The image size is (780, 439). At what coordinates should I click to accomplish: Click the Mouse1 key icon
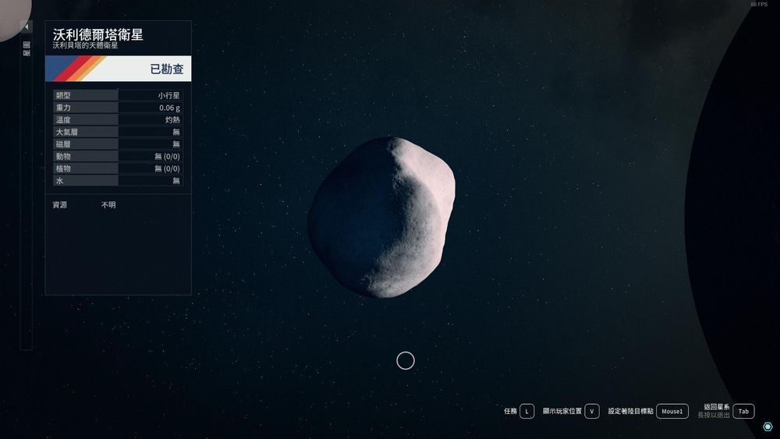pyautogui.click(x=672, y=411)
